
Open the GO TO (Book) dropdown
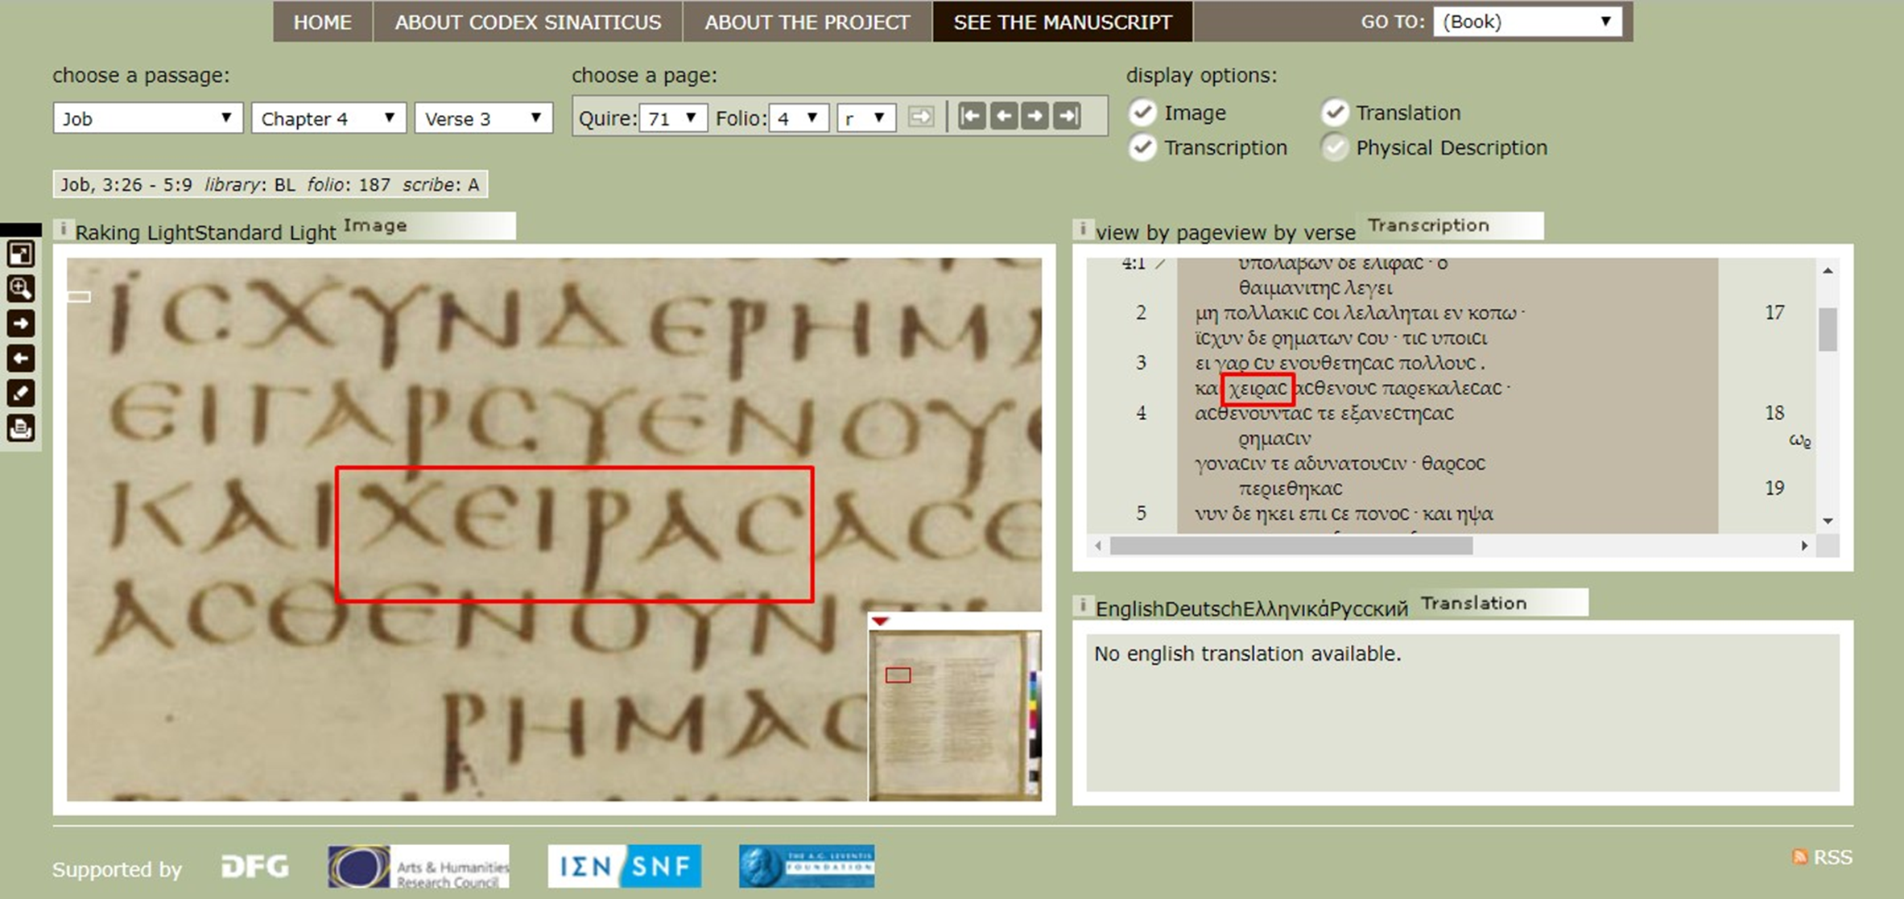(1527, 22)
